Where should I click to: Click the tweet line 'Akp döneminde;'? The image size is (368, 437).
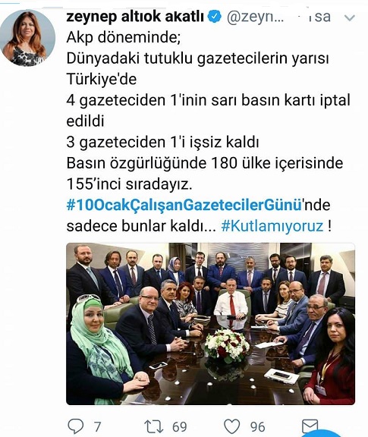tap(124, 37)
